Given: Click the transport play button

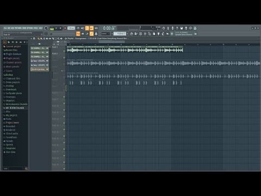Looking at the screenshot, I should tap(56, 28).
